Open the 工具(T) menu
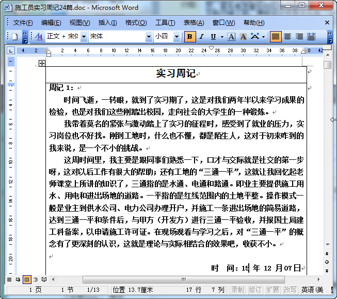 click(x=165, y=23)
